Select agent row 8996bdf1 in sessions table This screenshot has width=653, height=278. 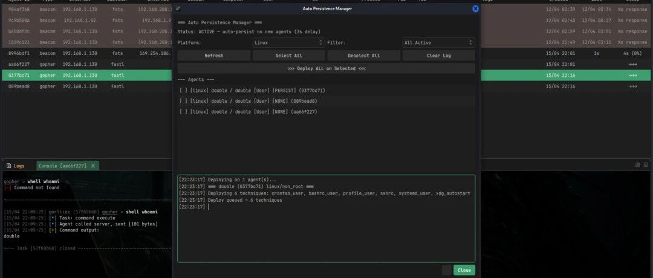tap(88, 53)
